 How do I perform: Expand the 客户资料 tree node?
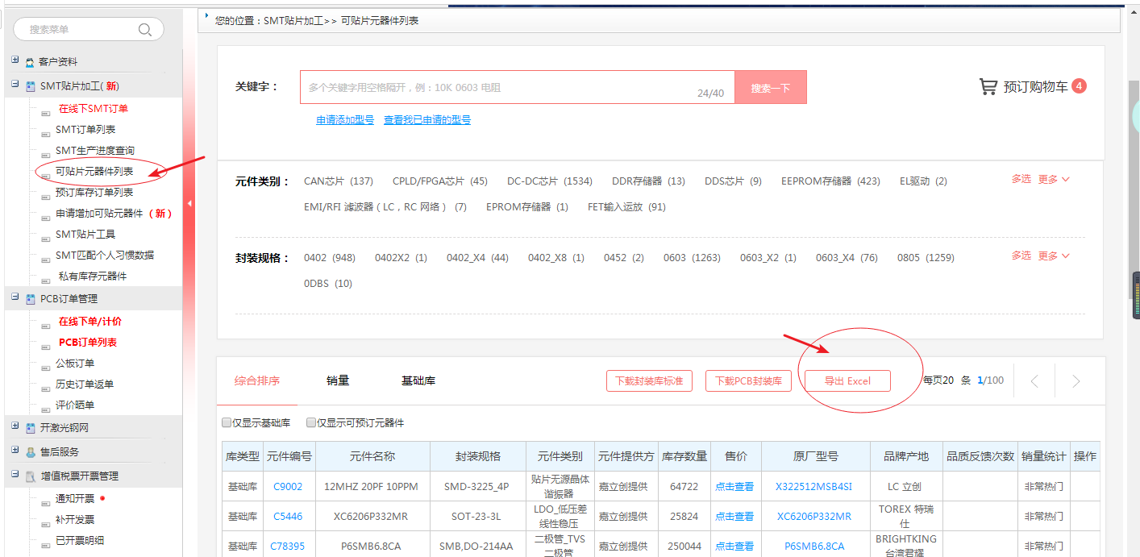tap(15, 61)
